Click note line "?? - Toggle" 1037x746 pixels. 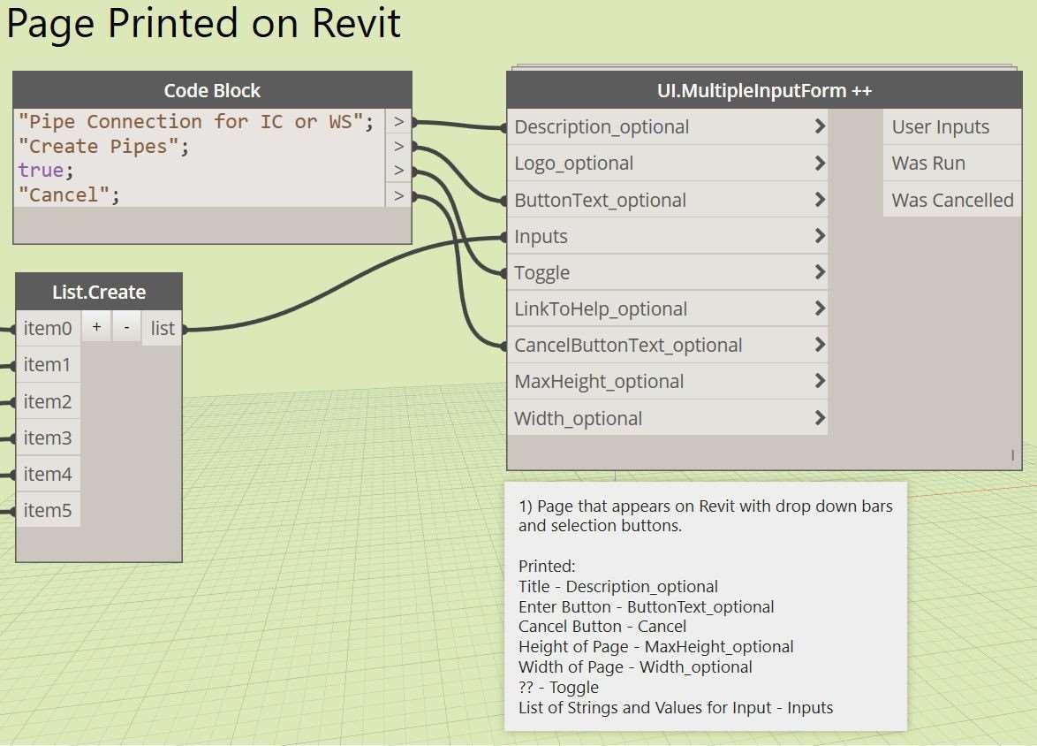[x=559, y=687]
